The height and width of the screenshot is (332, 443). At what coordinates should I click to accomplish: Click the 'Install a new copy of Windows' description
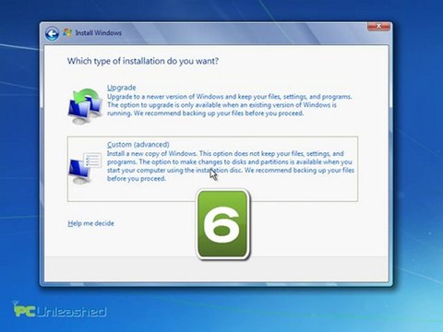[231, 166]
